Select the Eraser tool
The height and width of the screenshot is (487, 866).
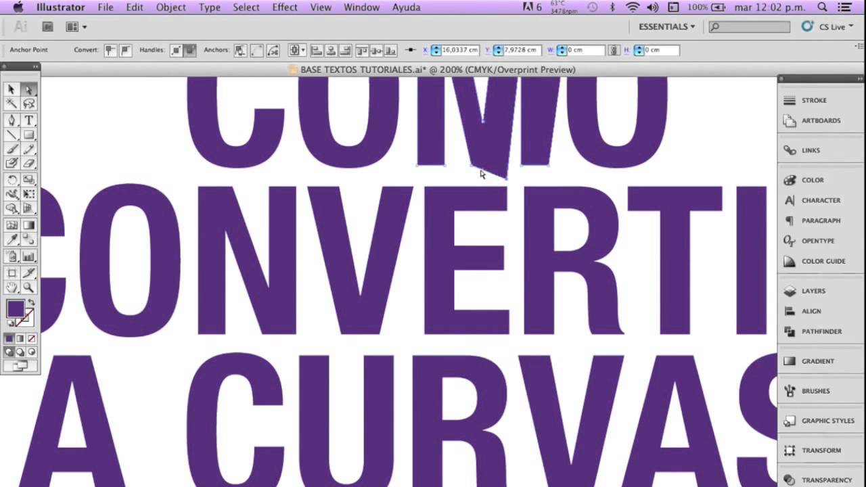pos(28,163)
